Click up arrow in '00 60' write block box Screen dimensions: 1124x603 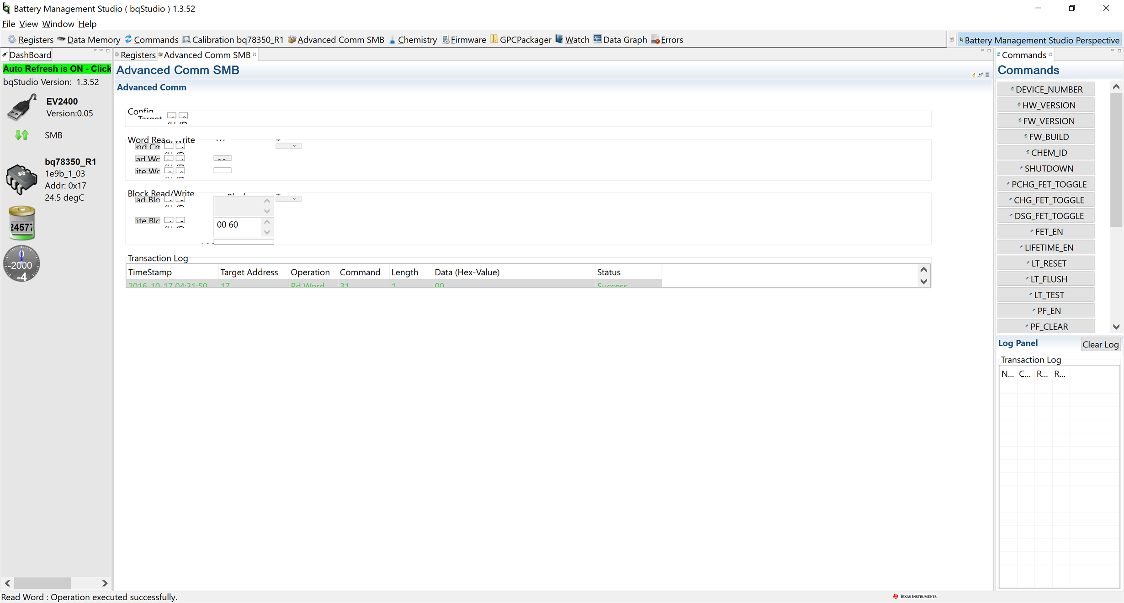pos(267,222)
